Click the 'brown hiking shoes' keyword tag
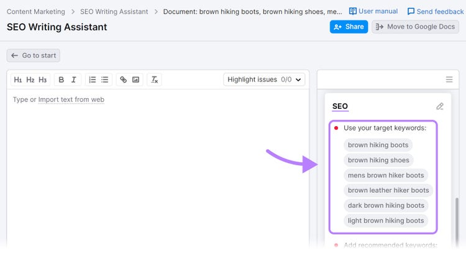Viewport: 466px width, 253px height. [378, 160]
